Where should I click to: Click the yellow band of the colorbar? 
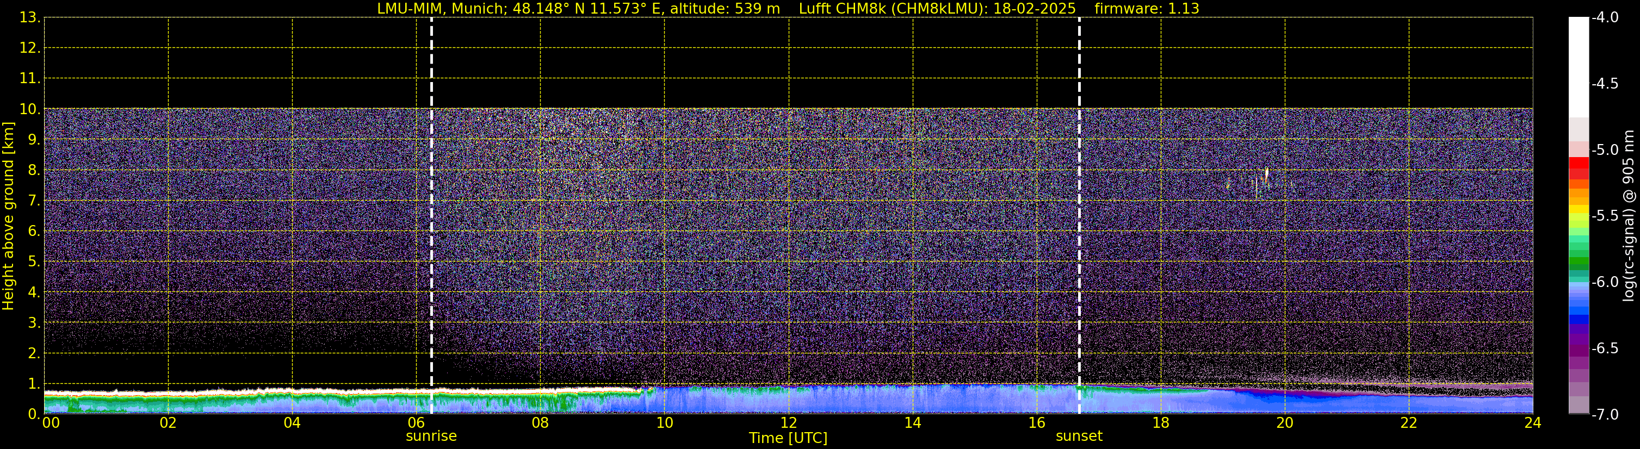1578,209
